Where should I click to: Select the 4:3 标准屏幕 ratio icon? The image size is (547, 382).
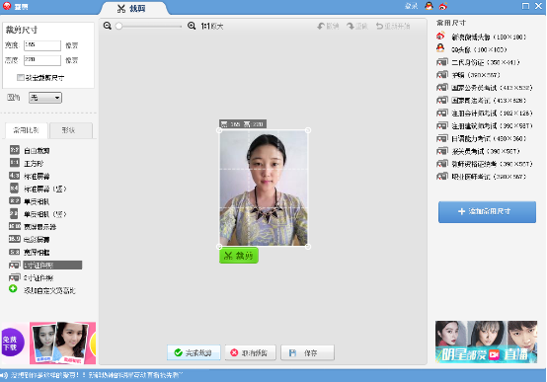14,176
